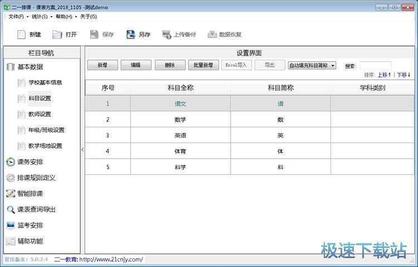Open the 排课规则定义 section
This screenshot has height=267, width=418.
(37, 178)
